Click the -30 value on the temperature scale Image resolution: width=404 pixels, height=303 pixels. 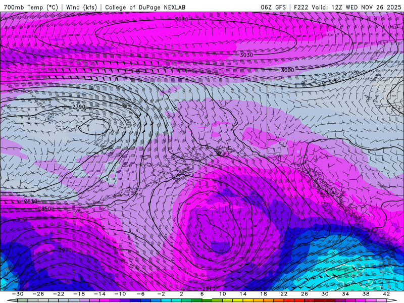(18, 294)
